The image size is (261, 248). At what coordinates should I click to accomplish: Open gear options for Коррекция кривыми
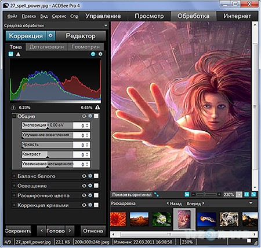[90, 205]
